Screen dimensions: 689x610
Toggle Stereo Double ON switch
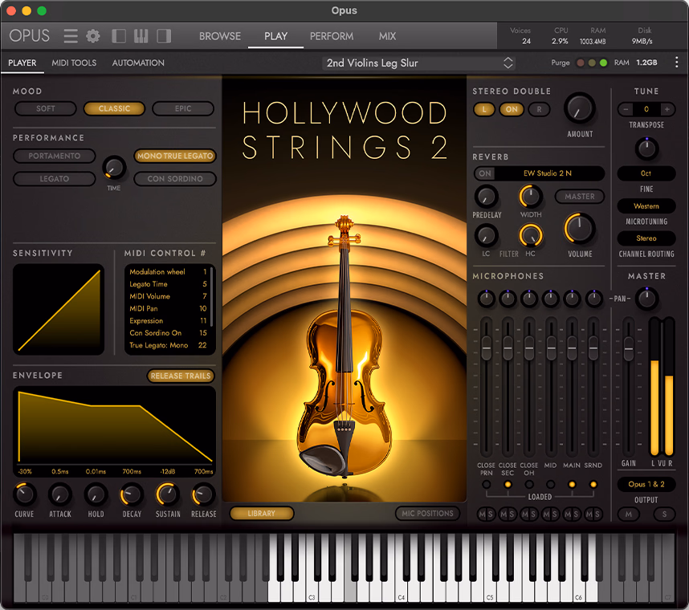(x=512, y=109)
